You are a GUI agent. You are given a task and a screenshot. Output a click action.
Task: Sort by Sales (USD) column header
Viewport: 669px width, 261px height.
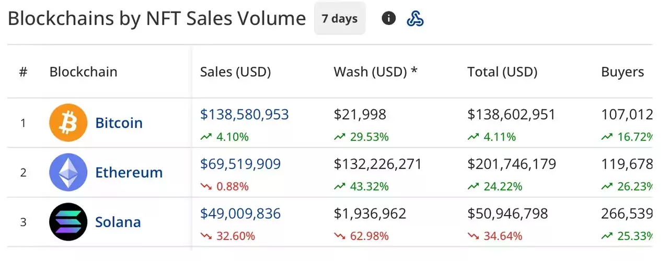tap(235, 72)
